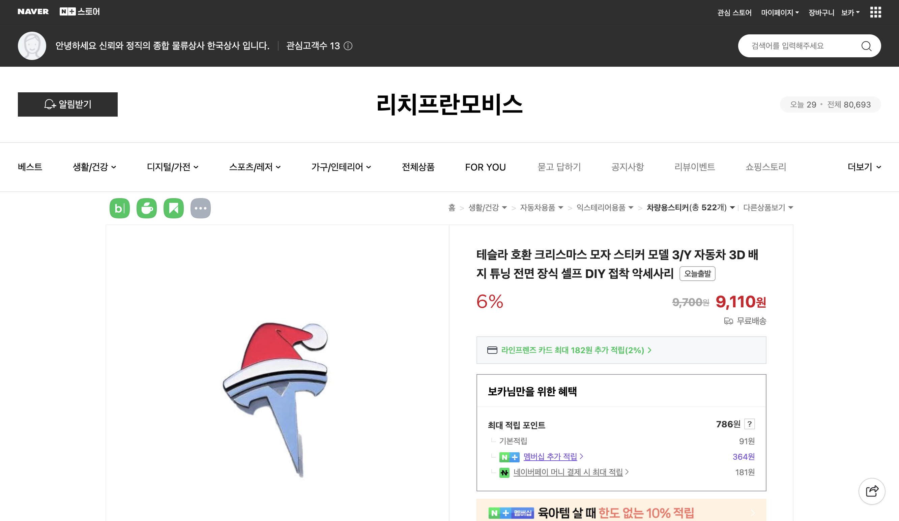Screen dimensions: 899x521
Task: Click the 786원 적립 question mark tooltip
Action: [x=749, y=424]
